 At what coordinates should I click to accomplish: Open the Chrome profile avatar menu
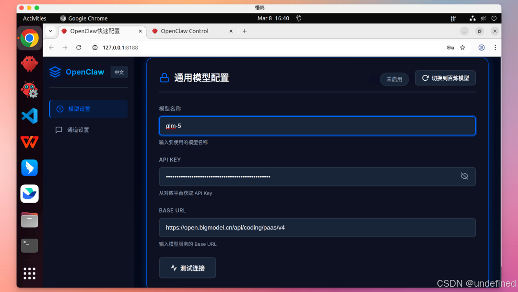coord(481,48)
